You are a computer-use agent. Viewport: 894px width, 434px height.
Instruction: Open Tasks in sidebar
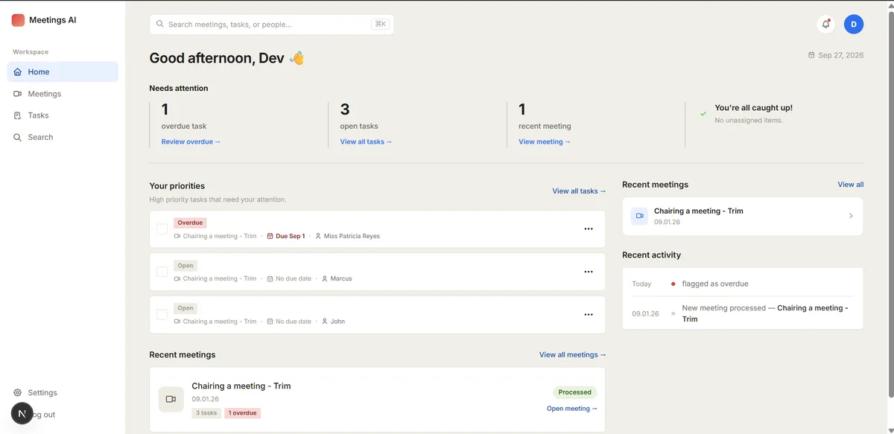point(63,115)
